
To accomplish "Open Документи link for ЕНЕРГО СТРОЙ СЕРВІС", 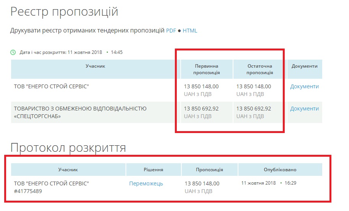I will [304, 86].
